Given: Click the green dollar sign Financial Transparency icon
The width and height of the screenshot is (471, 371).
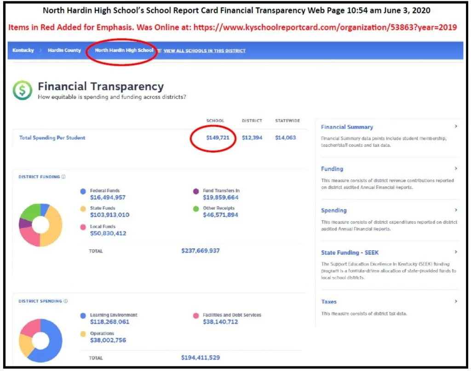Looking at the screenshot, I should (23, 90).
